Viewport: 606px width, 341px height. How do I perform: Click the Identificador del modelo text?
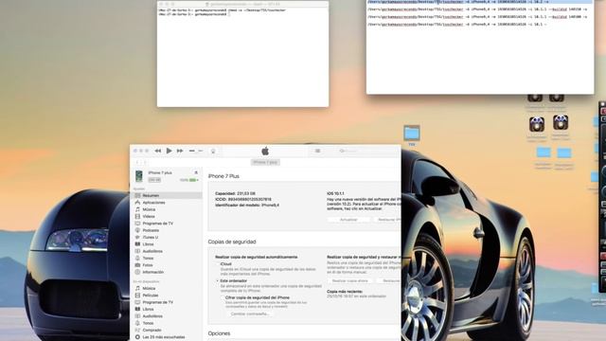[x=247, y=206]
